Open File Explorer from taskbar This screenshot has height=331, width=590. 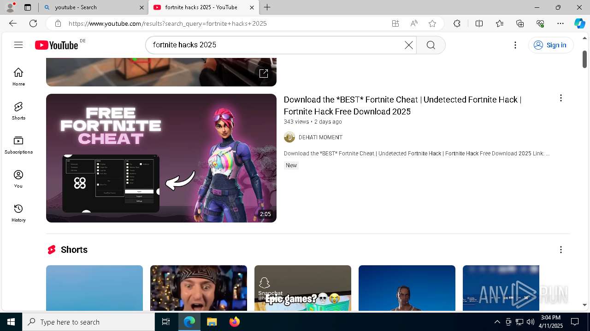(212, 322)
